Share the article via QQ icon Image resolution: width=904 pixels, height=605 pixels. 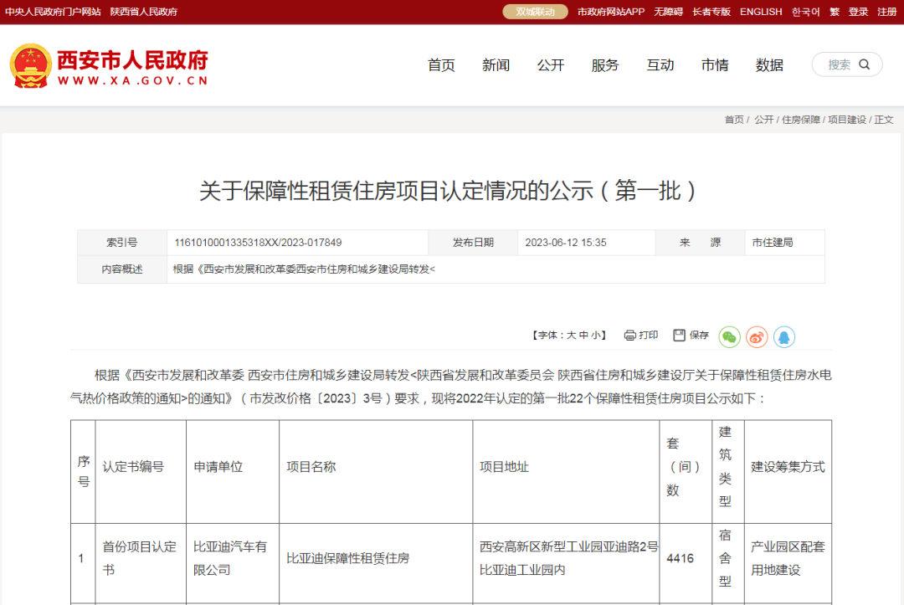click(783, 336)
